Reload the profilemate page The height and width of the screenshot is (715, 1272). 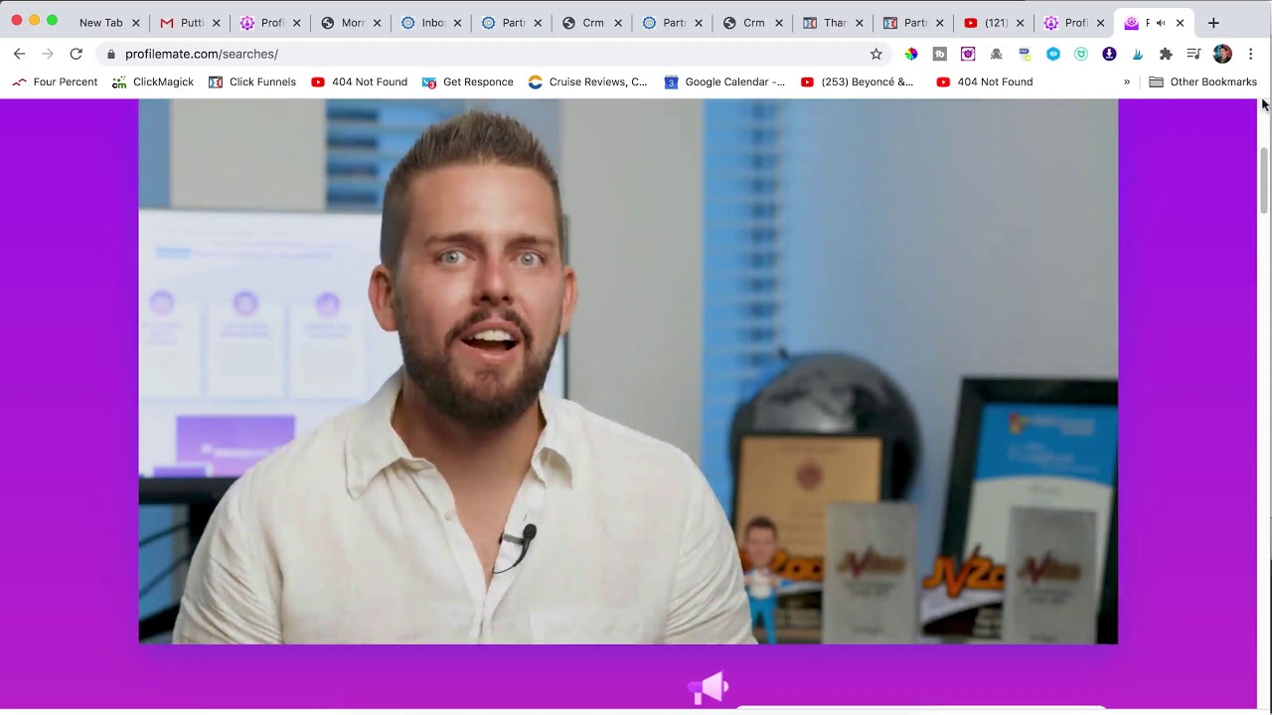tap(76, 54)
